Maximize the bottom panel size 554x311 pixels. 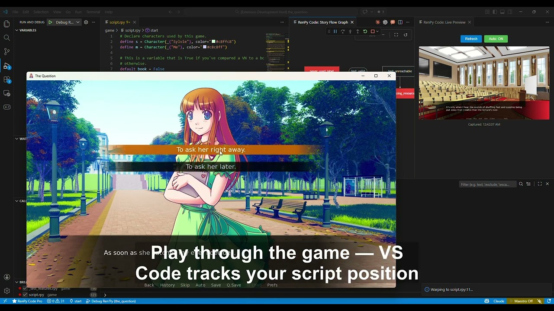click(540, 184)
